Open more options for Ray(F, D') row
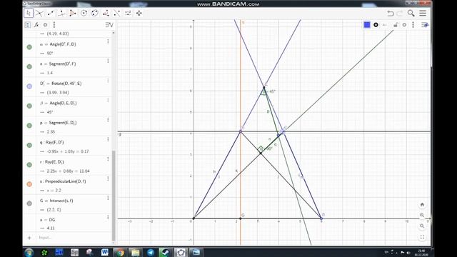The image size is (457, 257). pyautogui.click(x=108, y=139)
